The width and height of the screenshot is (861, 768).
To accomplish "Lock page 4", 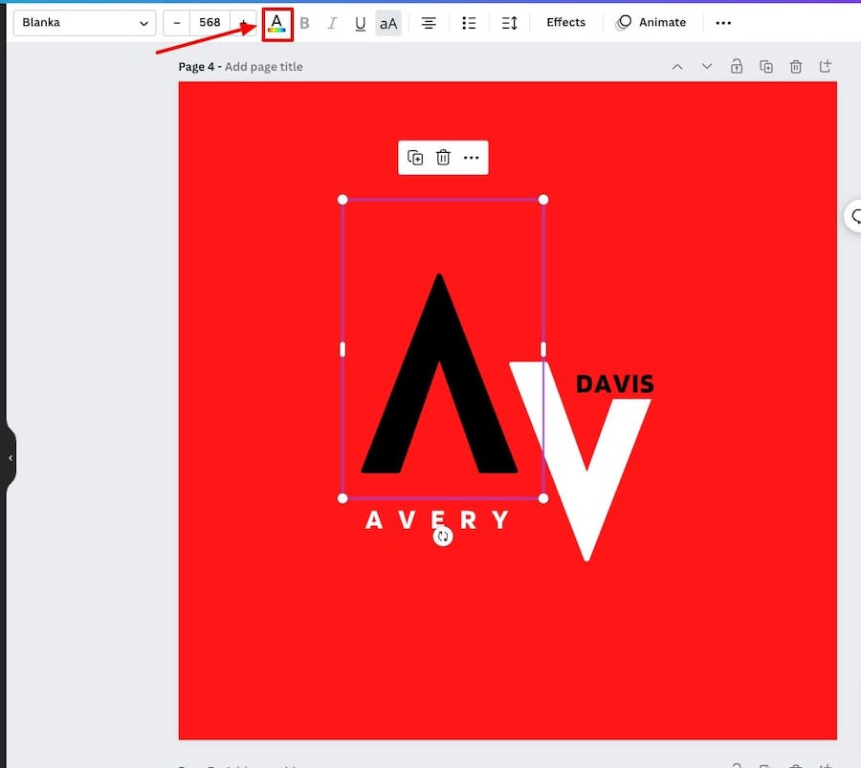I will 737,66.
